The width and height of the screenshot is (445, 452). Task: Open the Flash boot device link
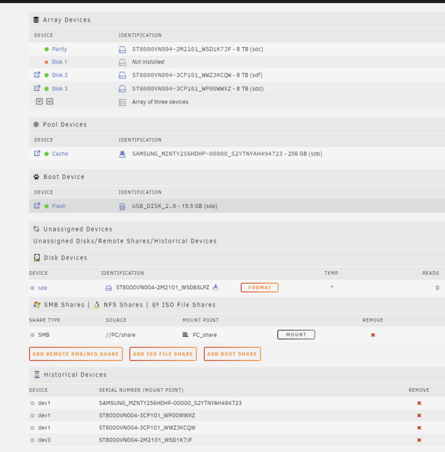click(x=59, y=206)
